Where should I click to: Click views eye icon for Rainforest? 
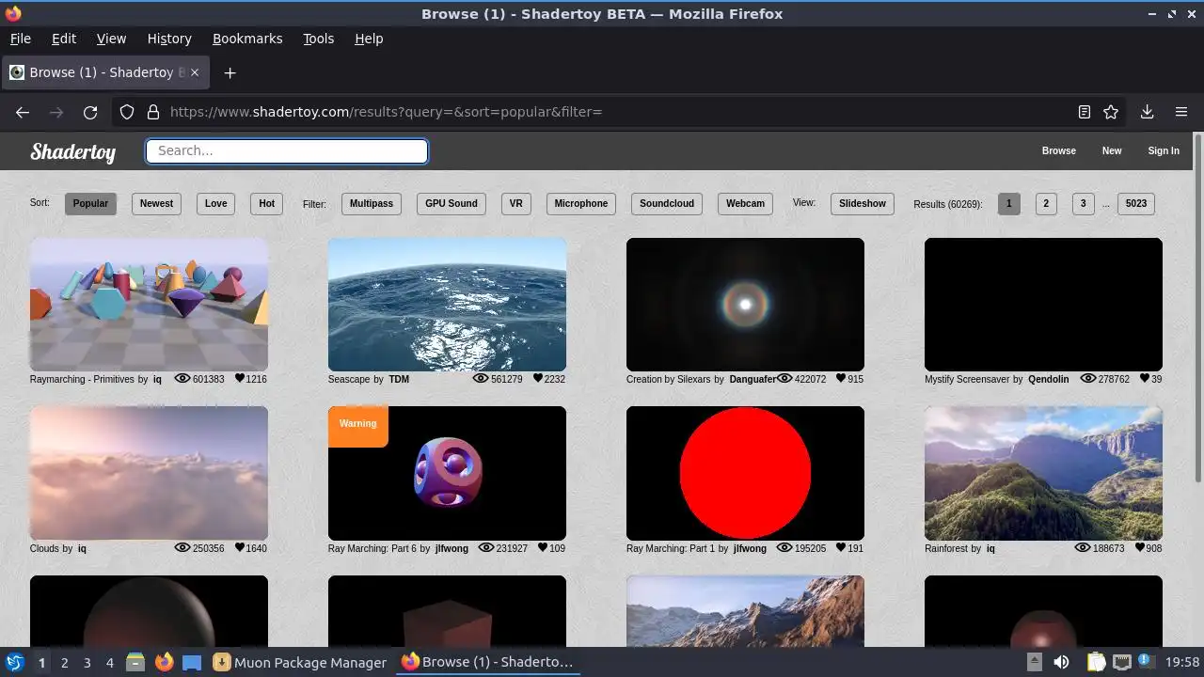pyautogui.click(x=1083, y=547)
